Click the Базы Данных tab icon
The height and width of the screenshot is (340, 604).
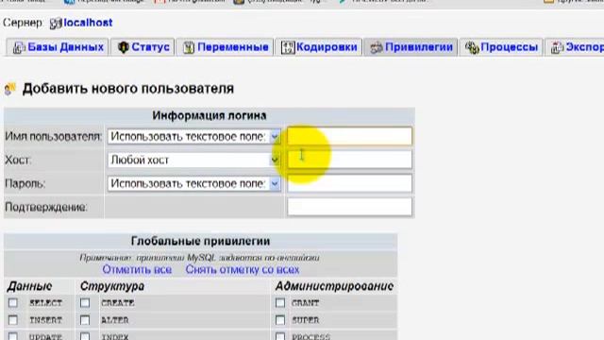[x=18, y=48]
